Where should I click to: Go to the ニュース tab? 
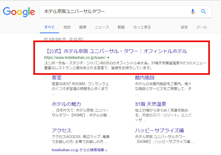[102, 27]
